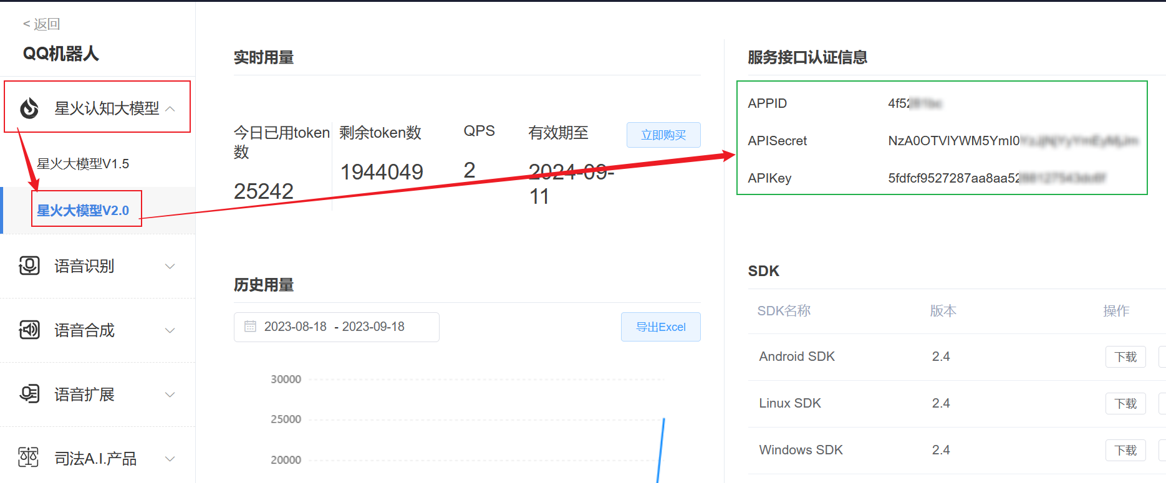The image size is (1166, 483).
Task: Export usage with 导出Excel button
Action: [x=660, y=327]
